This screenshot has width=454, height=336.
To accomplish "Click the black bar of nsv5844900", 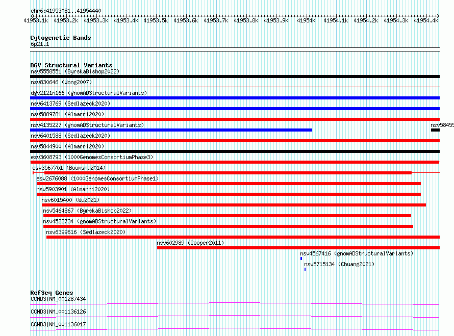I will click(x=235, y=151).
